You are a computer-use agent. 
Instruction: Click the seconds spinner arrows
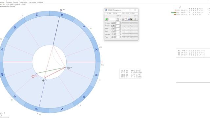click(120, 23)
